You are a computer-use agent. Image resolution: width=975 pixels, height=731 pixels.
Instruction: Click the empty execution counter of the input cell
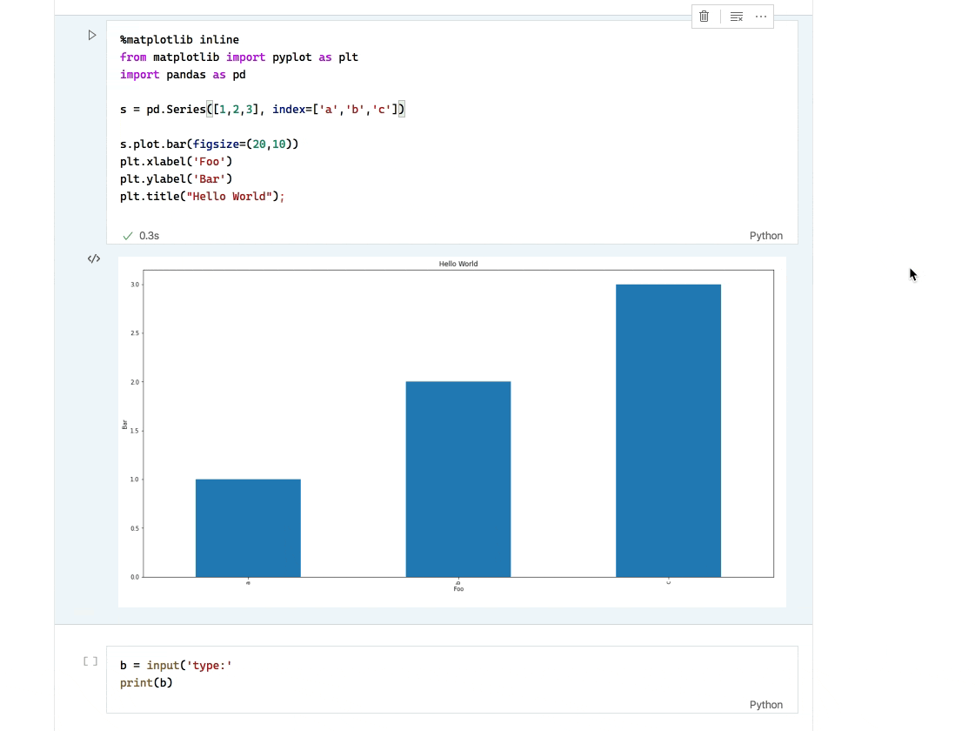(90, 661)
